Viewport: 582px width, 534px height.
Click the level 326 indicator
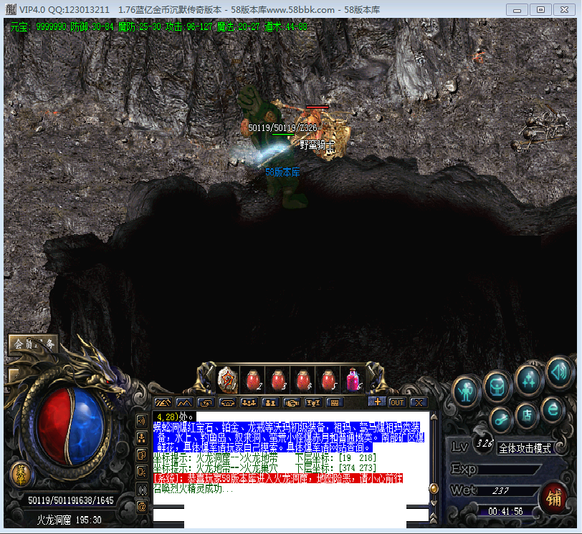pyautogui.click(x=485, y=443)
